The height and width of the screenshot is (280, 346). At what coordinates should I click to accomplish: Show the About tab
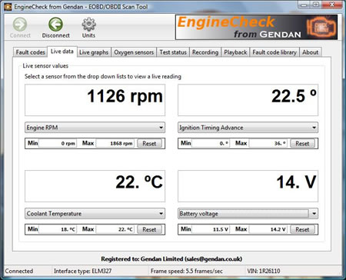coord(310,52)
